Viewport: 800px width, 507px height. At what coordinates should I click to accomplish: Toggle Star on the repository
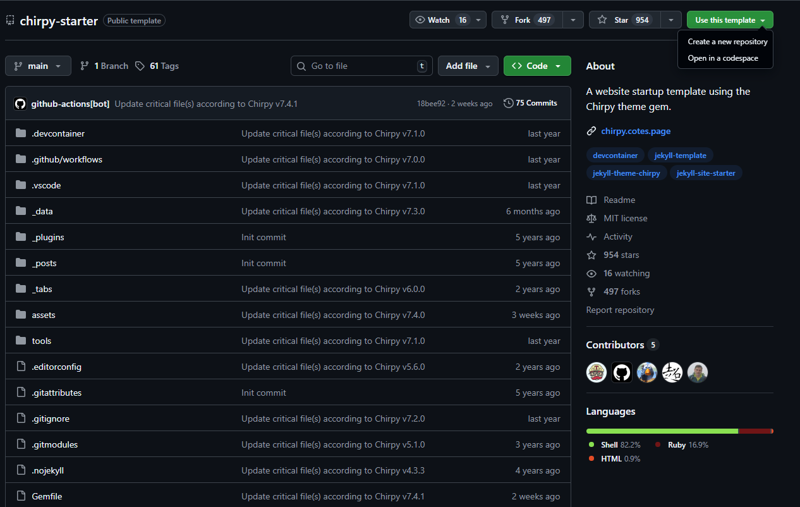click(625, 20)
